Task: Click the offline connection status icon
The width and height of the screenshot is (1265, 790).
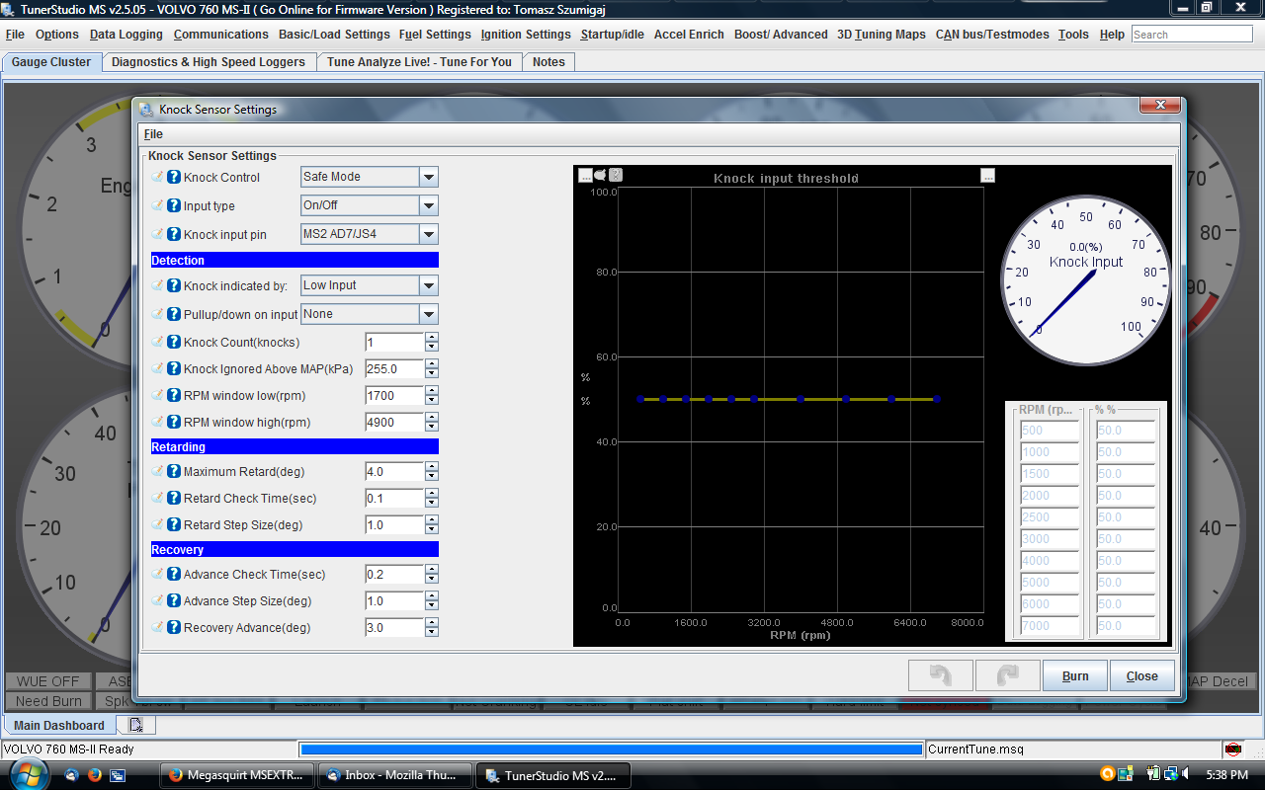Action: [x=1232, y=750]
